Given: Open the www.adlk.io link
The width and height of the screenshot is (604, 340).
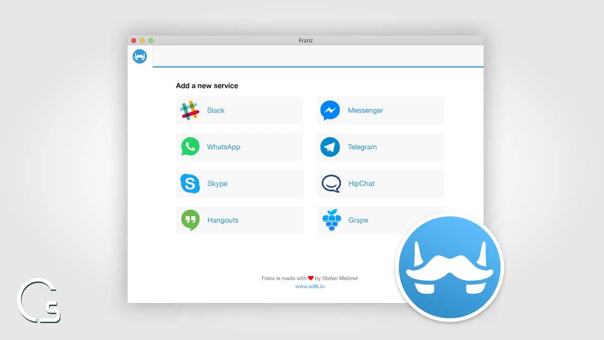Looking at the screenshot, I should 310,286.
